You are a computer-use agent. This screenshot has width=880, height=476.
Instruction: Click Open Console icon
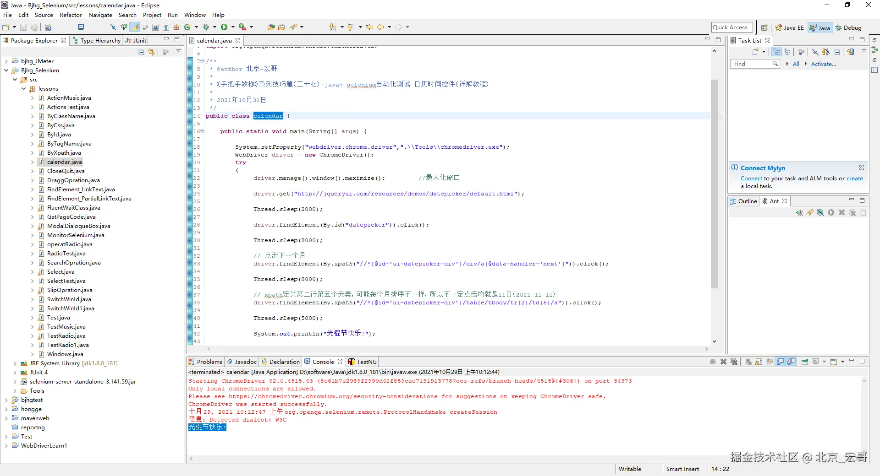click(x=834, y=362)
